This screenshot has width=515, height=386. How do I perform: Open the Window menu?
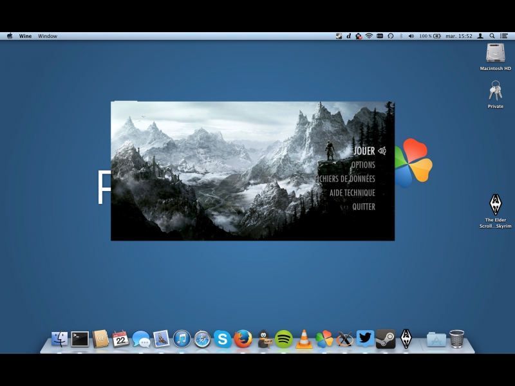48,36
